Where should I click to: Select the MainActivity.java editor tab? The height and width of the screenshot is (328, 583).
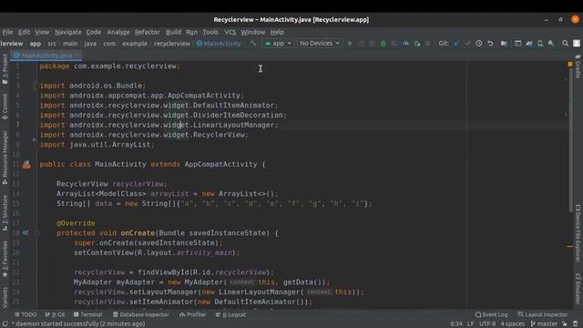[x=46, y=56]
